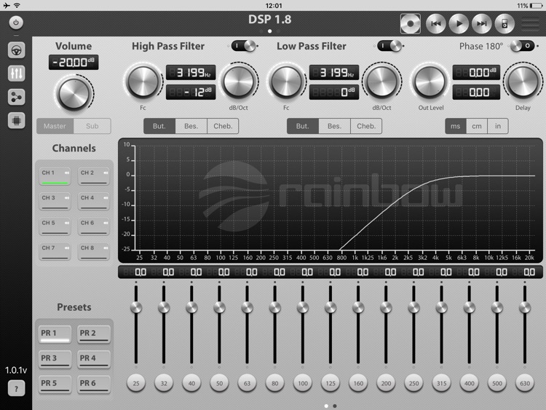Image resolution: width=546 pixels, height=410 pixels.
Task: Toggle the High Pass Filter switch
Action: tap(244, 46)
